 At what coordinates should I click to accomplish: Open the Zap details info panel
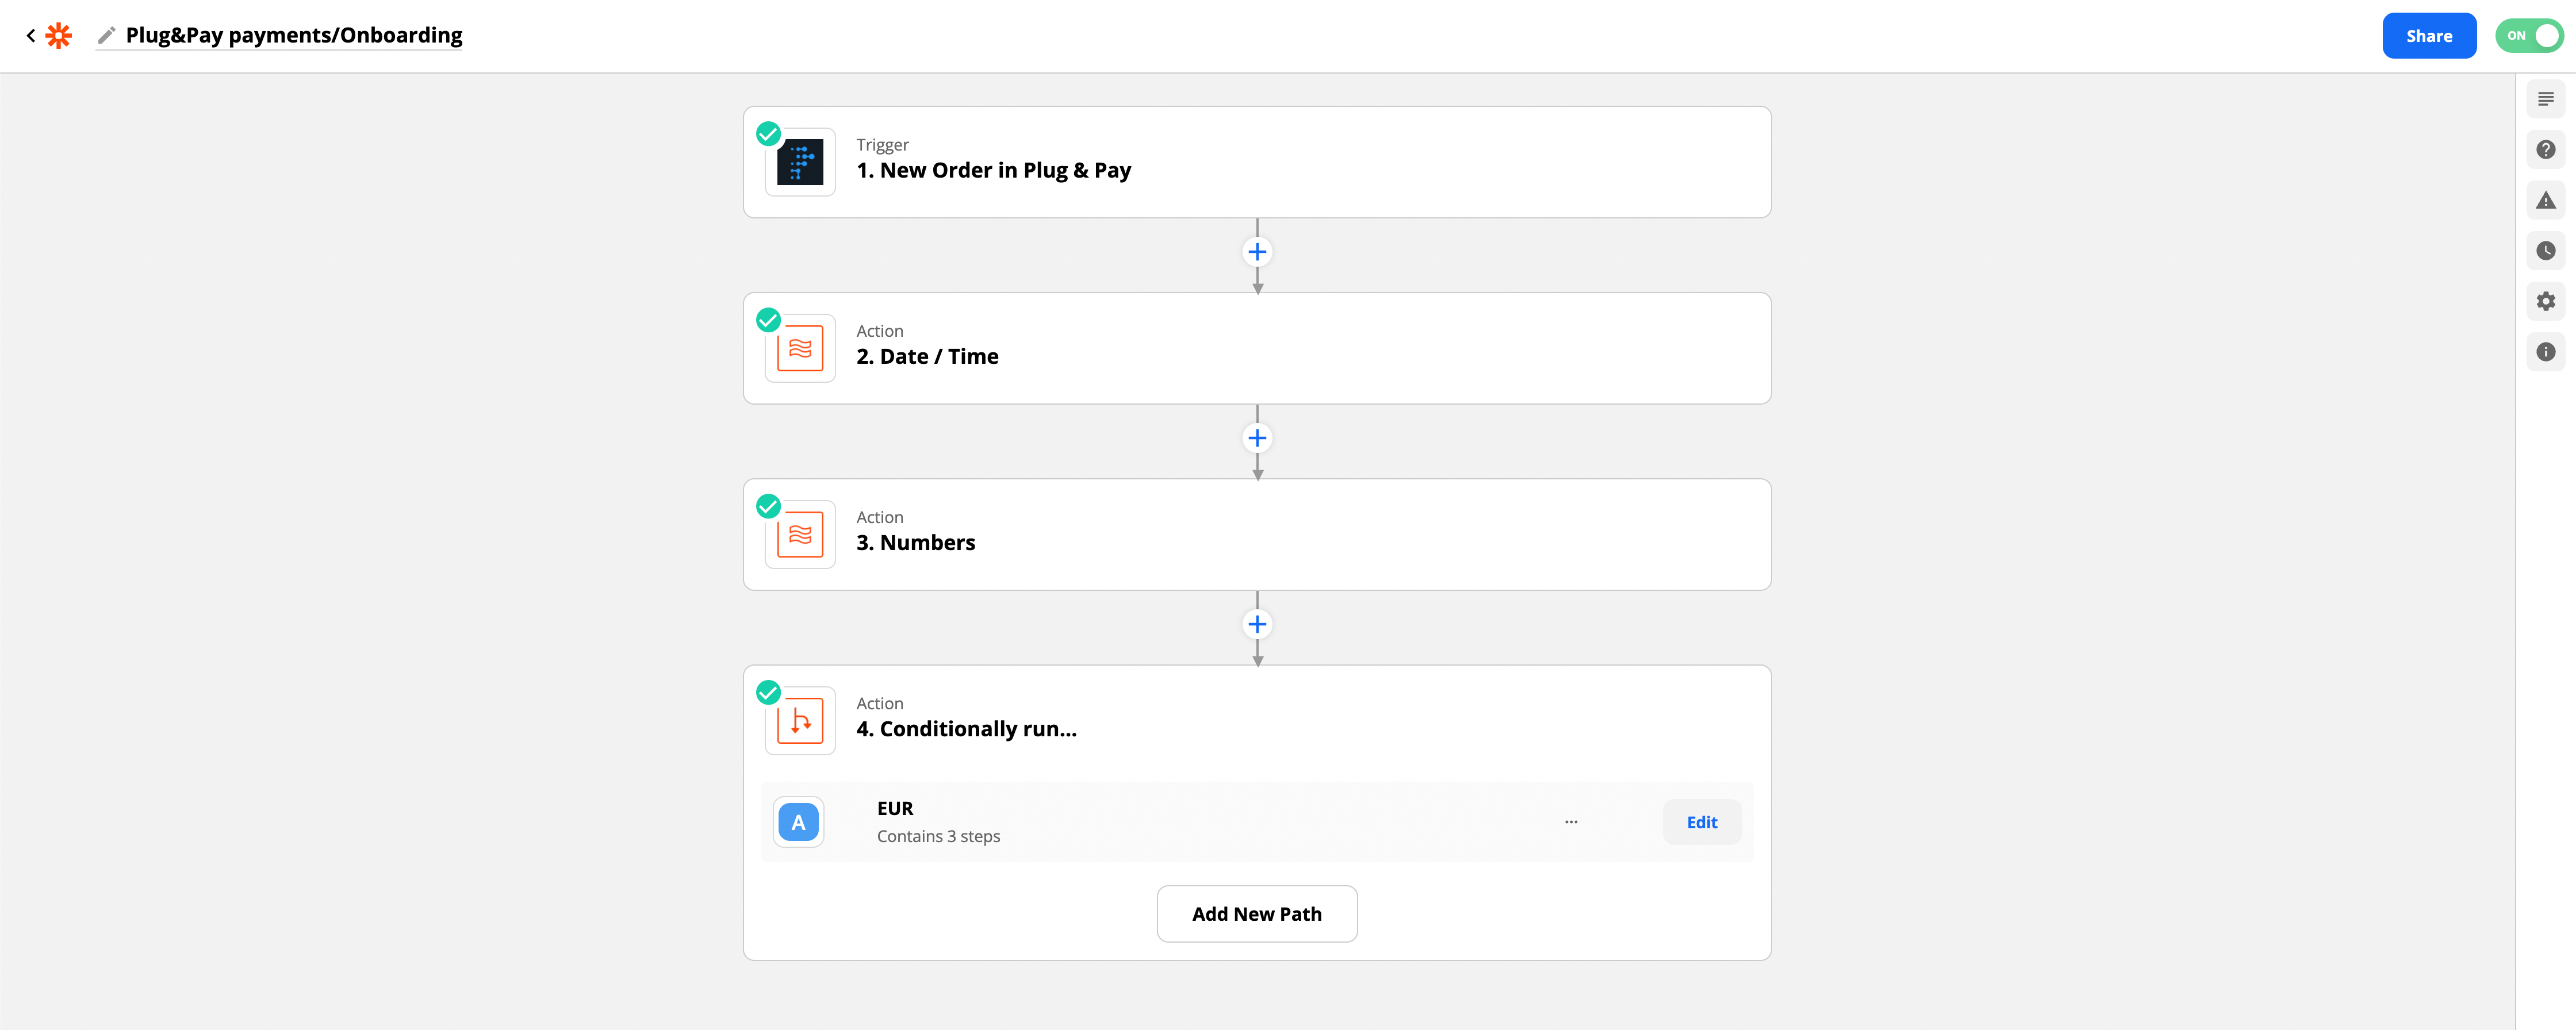click(2545, 352)
